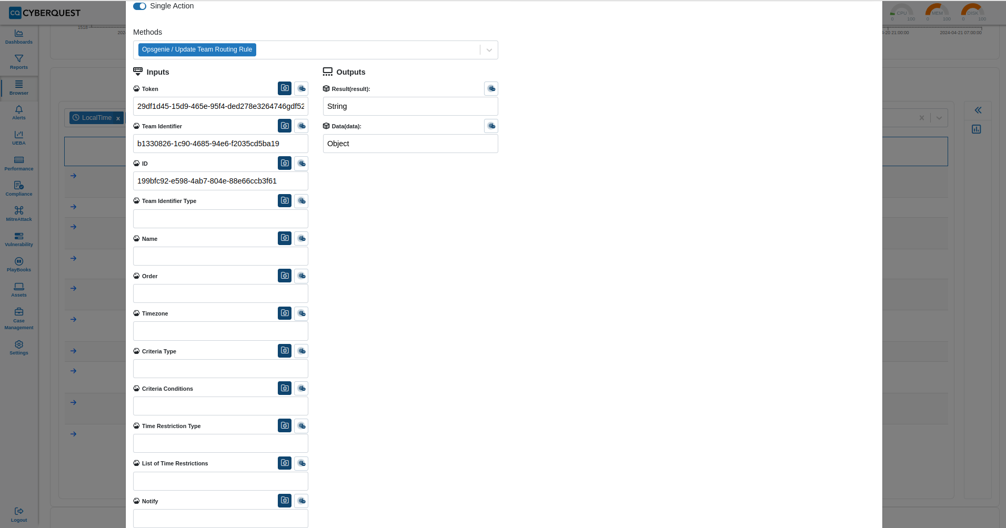
Task: Focus the Time Restriction Type input field
Action: (x=220, y=443)
